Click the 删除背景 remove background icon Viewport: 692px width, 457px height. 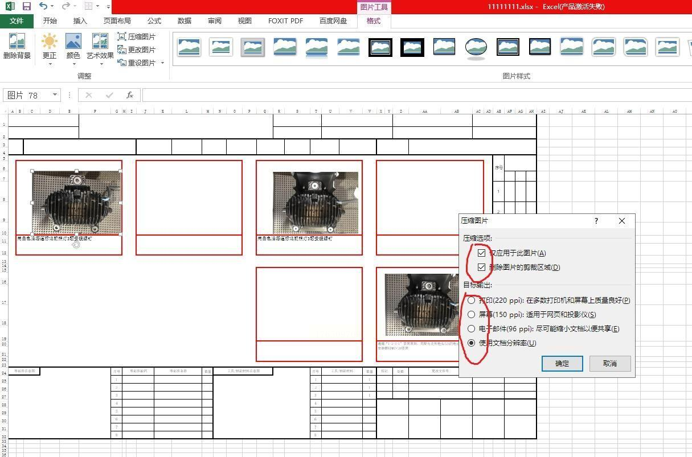pos(17,42)
